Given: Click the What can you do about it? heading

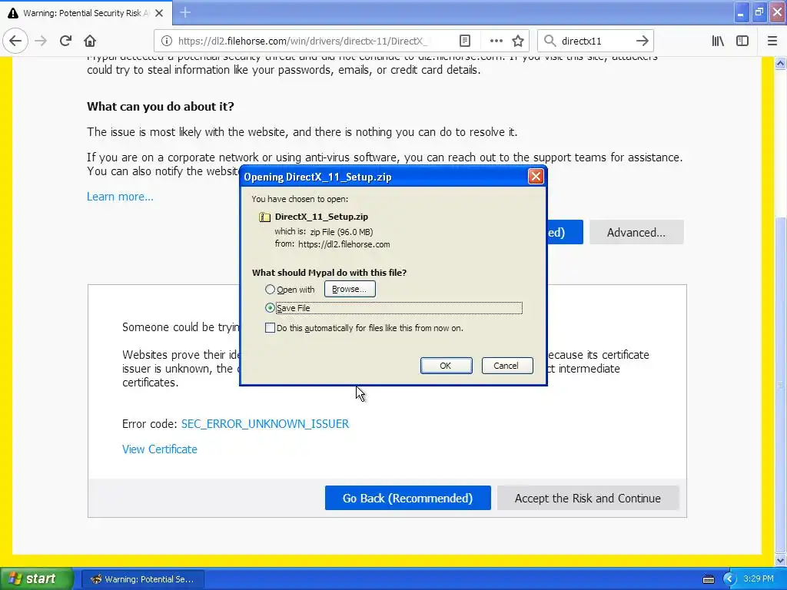Looking at the screenshot, I should pos(161,106).
